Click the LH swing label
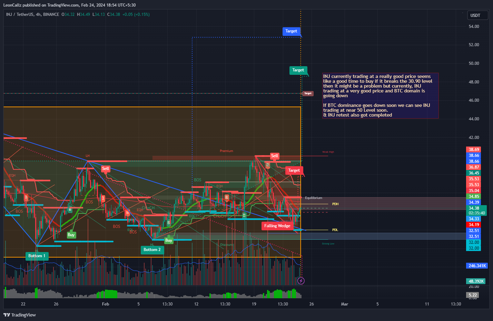 [88, 156]
